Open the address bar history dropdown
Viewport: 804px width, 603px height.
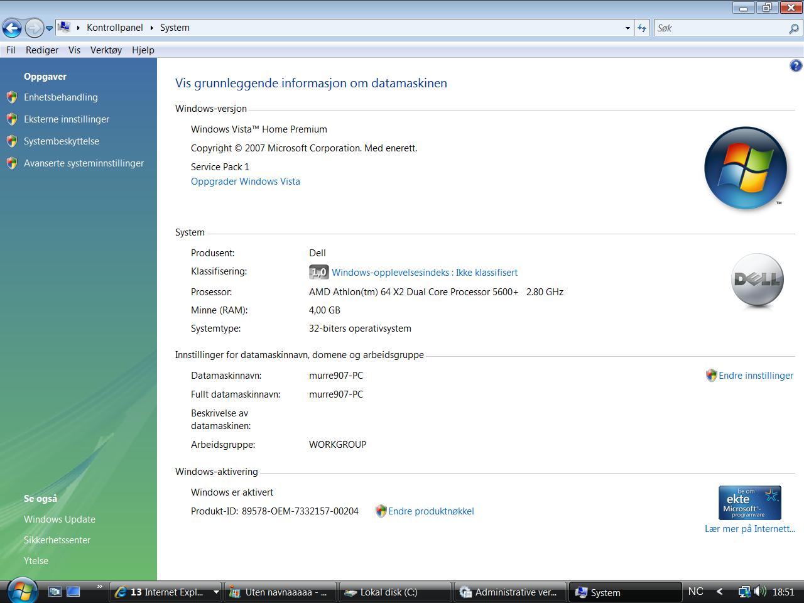(627, 28)
